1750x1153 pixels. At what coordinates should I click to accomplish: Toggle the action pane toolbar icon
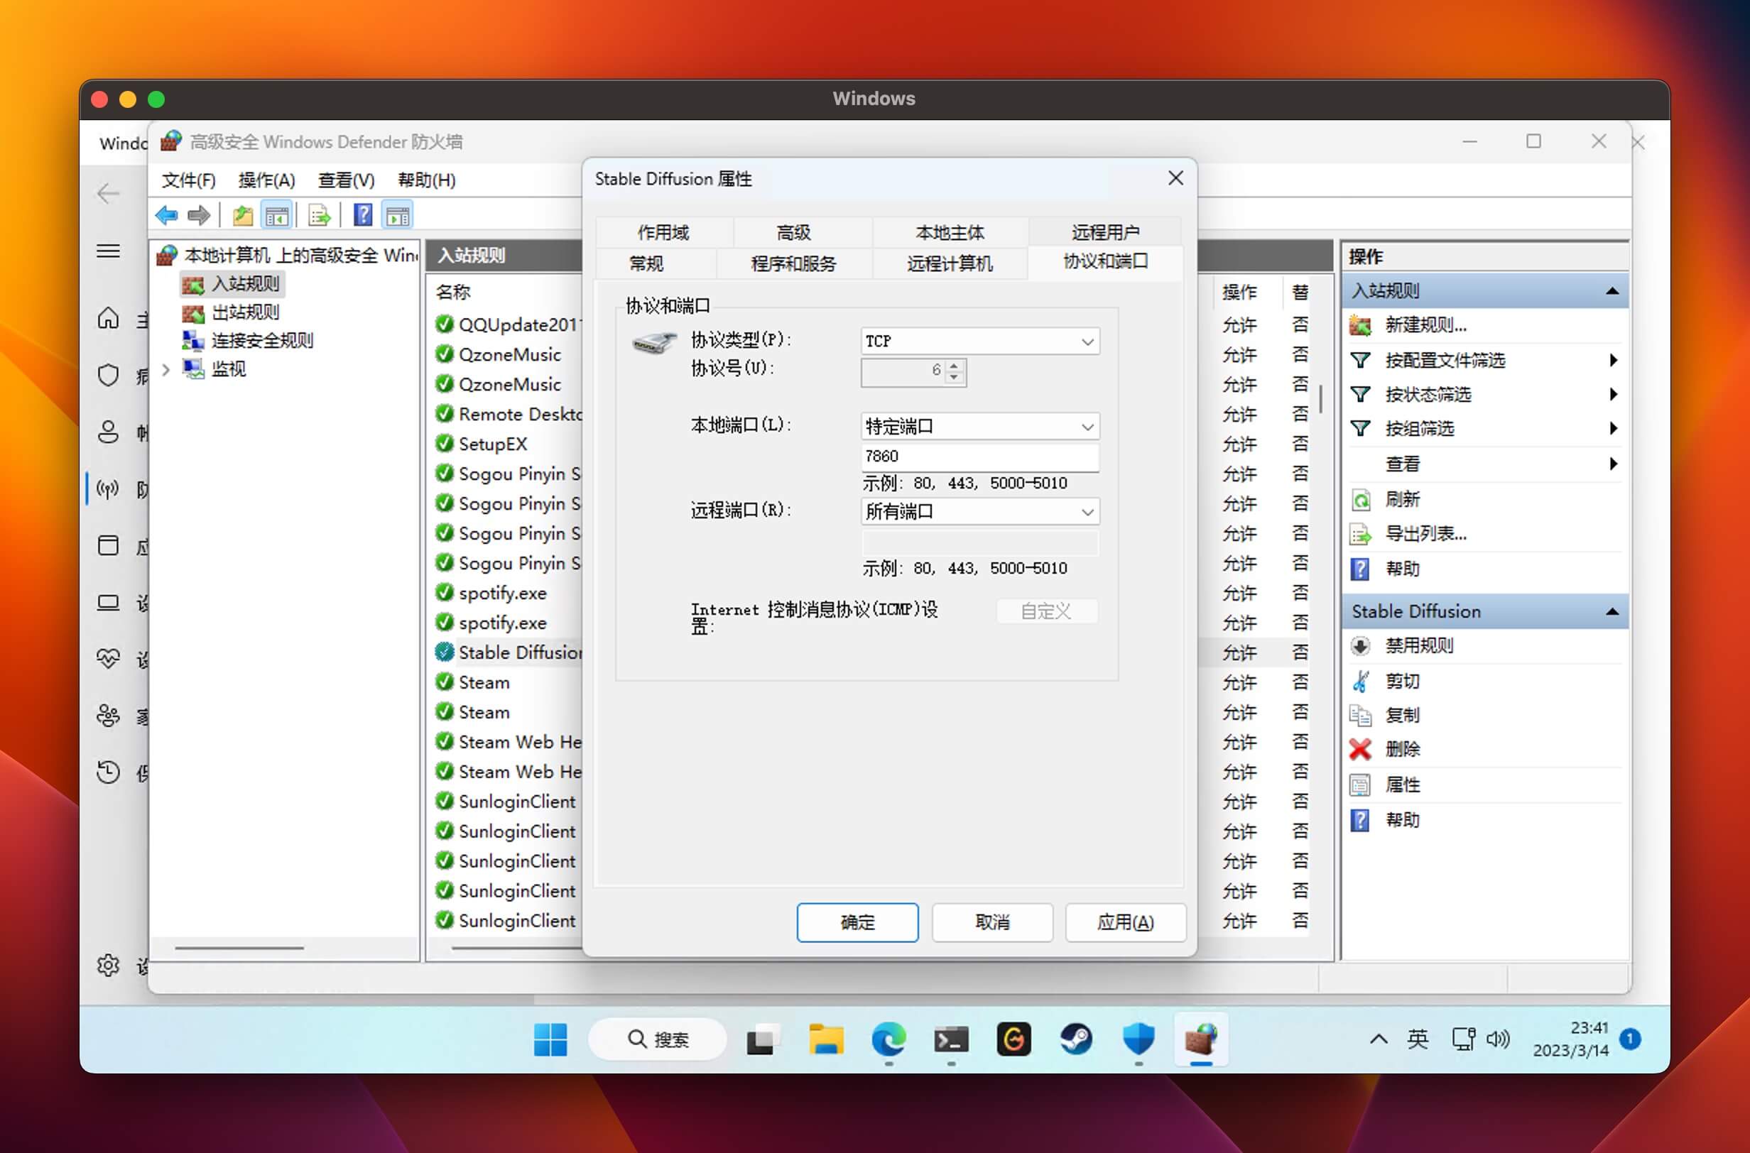coord(398,215)
